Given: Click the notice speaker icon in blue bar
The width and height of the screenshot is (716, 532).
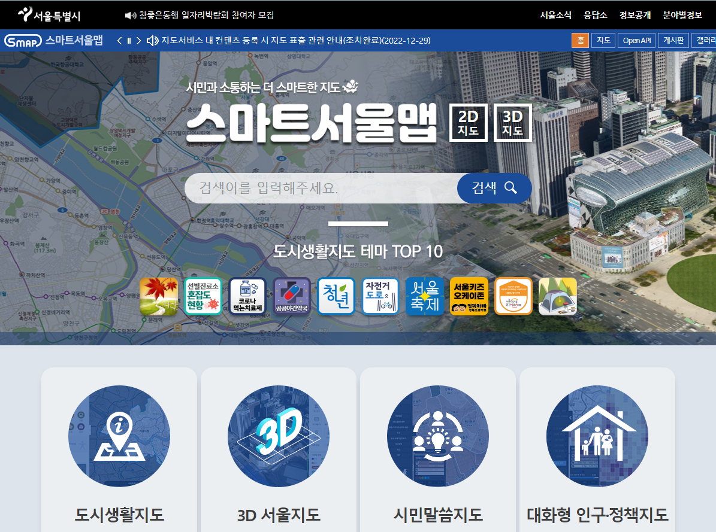Looking at the screenshot, I should 153,41.
